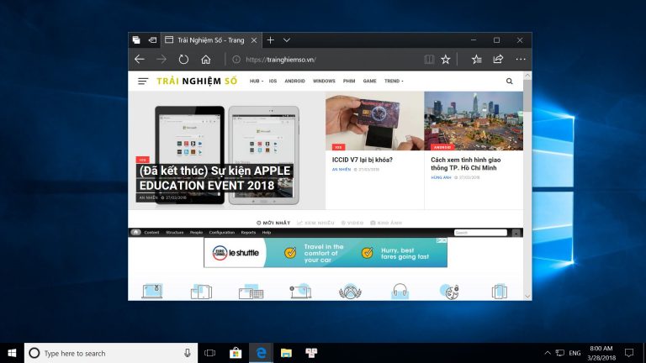Viewport: 646px width, 363px height.
Task: Select the XEM NHIỀU tab
Action: point(315,223)
